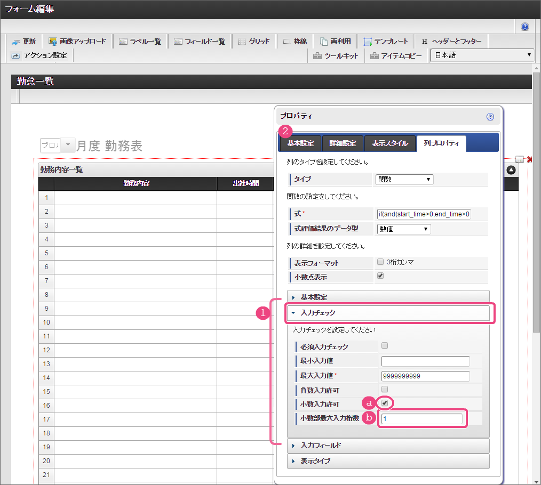Click the アイテムコピー button
Image resolution: width=541 pixels, height=485 pixels.
pos(396,55)
